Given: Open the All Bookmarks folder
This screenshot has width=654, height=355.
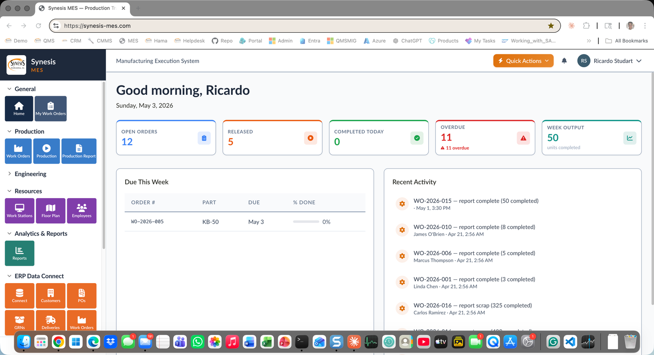Looking at the screenshot, I should [626, 41].
